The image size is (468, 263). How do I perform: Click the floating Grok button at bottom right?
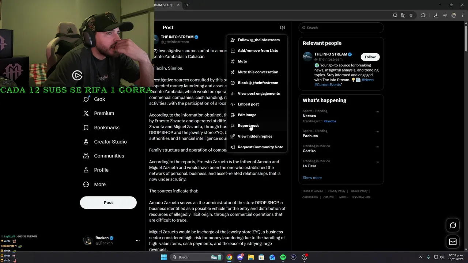point(453,225)
